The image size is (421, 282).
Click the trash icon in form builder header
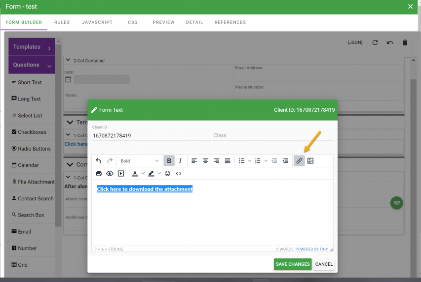pos(405,43)
